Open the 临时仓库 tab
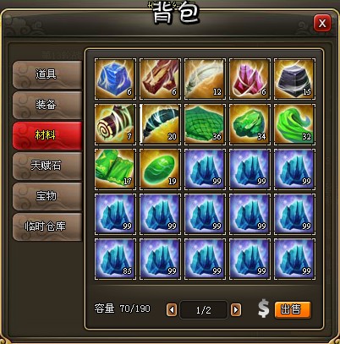This screenshot has height=344, width=340. pos(47,227)
